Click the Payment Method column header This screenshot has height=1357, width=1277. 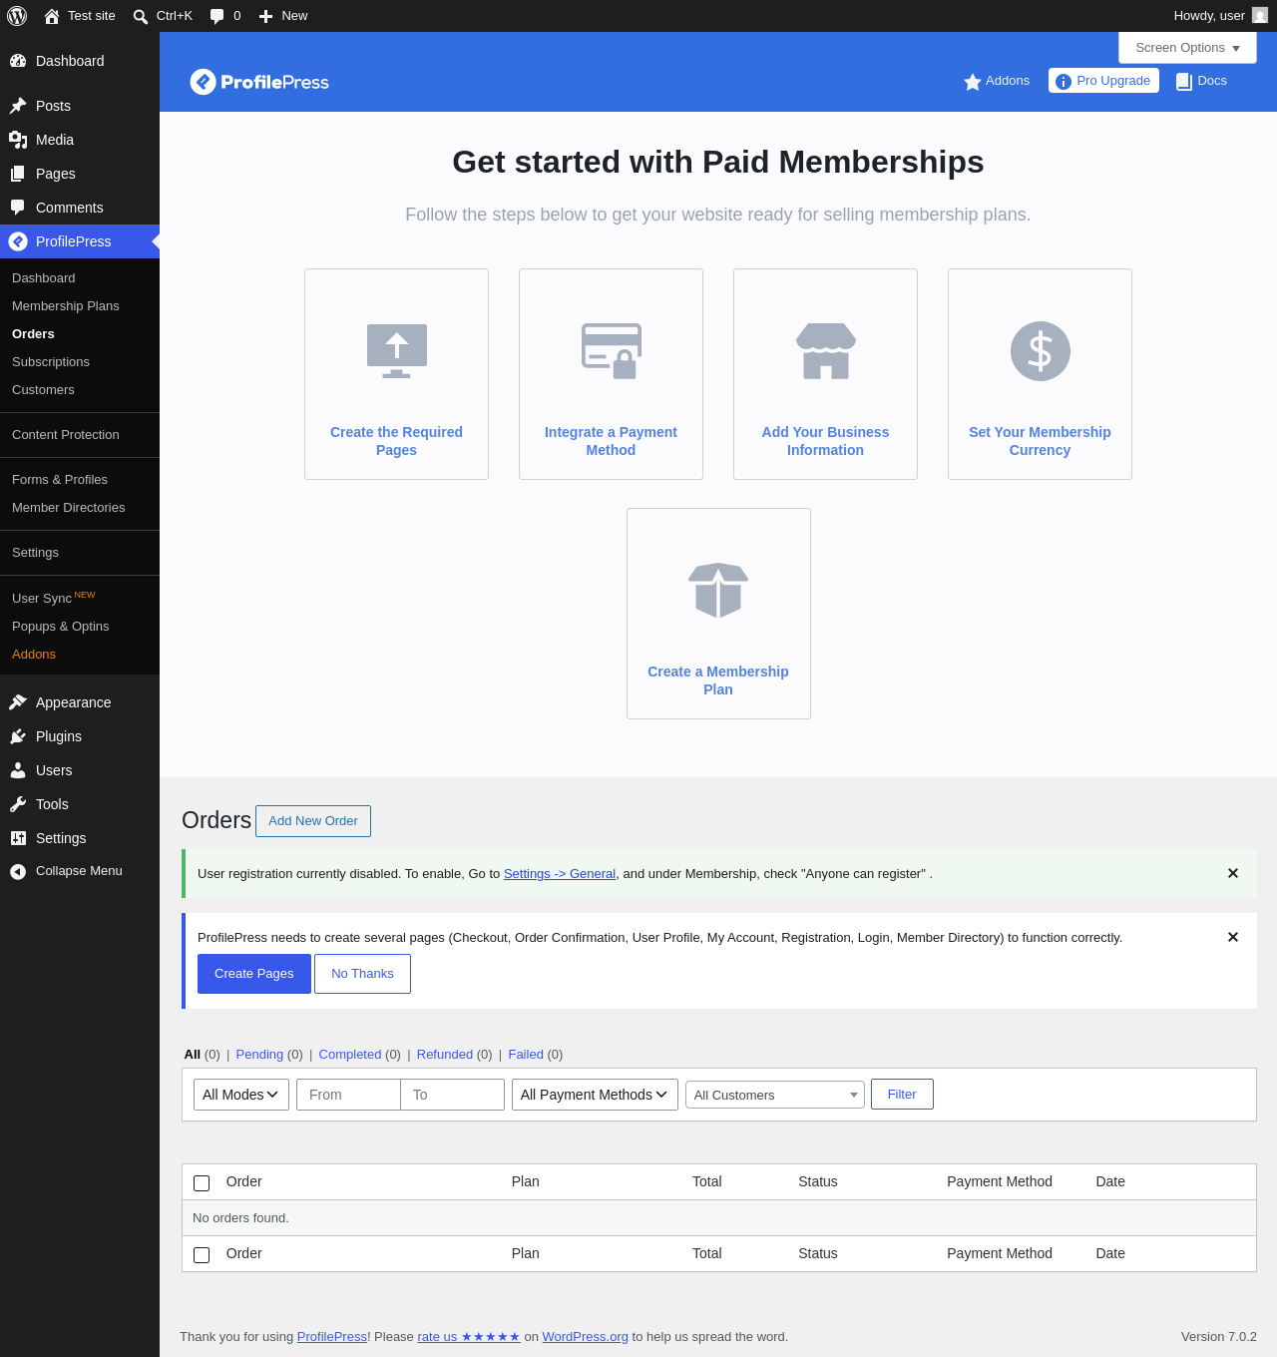tap(1000, 1182)
